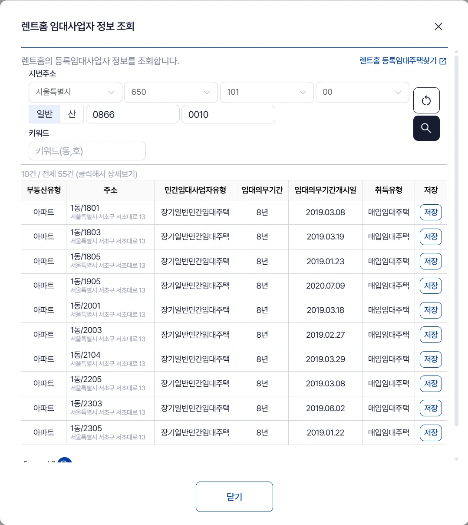This screenshot has height=525, width=468.
Task: Click 저장 on the 1동/2305 row
Action: click(430, 432)
